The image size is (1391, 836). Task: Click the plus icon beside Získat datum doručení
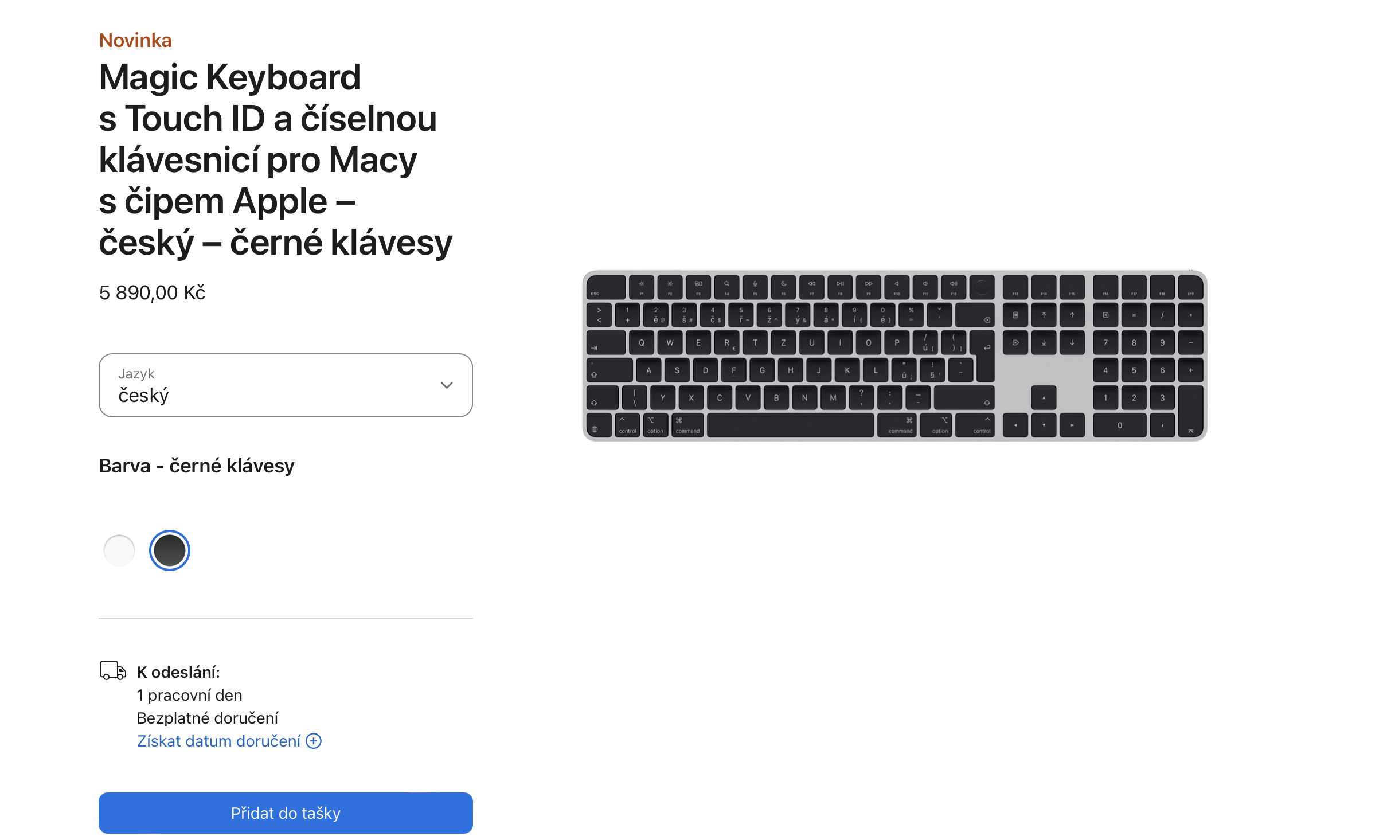314,741
